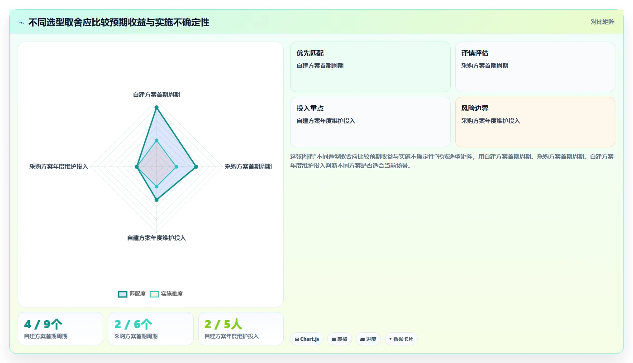
Task: Click the radar axis label 采购方案年度维护投入
Action: coord(59,166)
